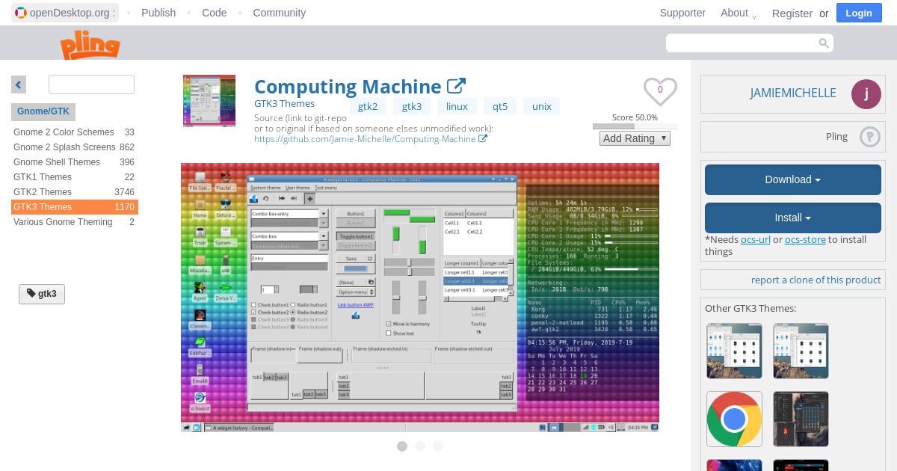Click the Score 50.0% rating bar

[635, 126]
